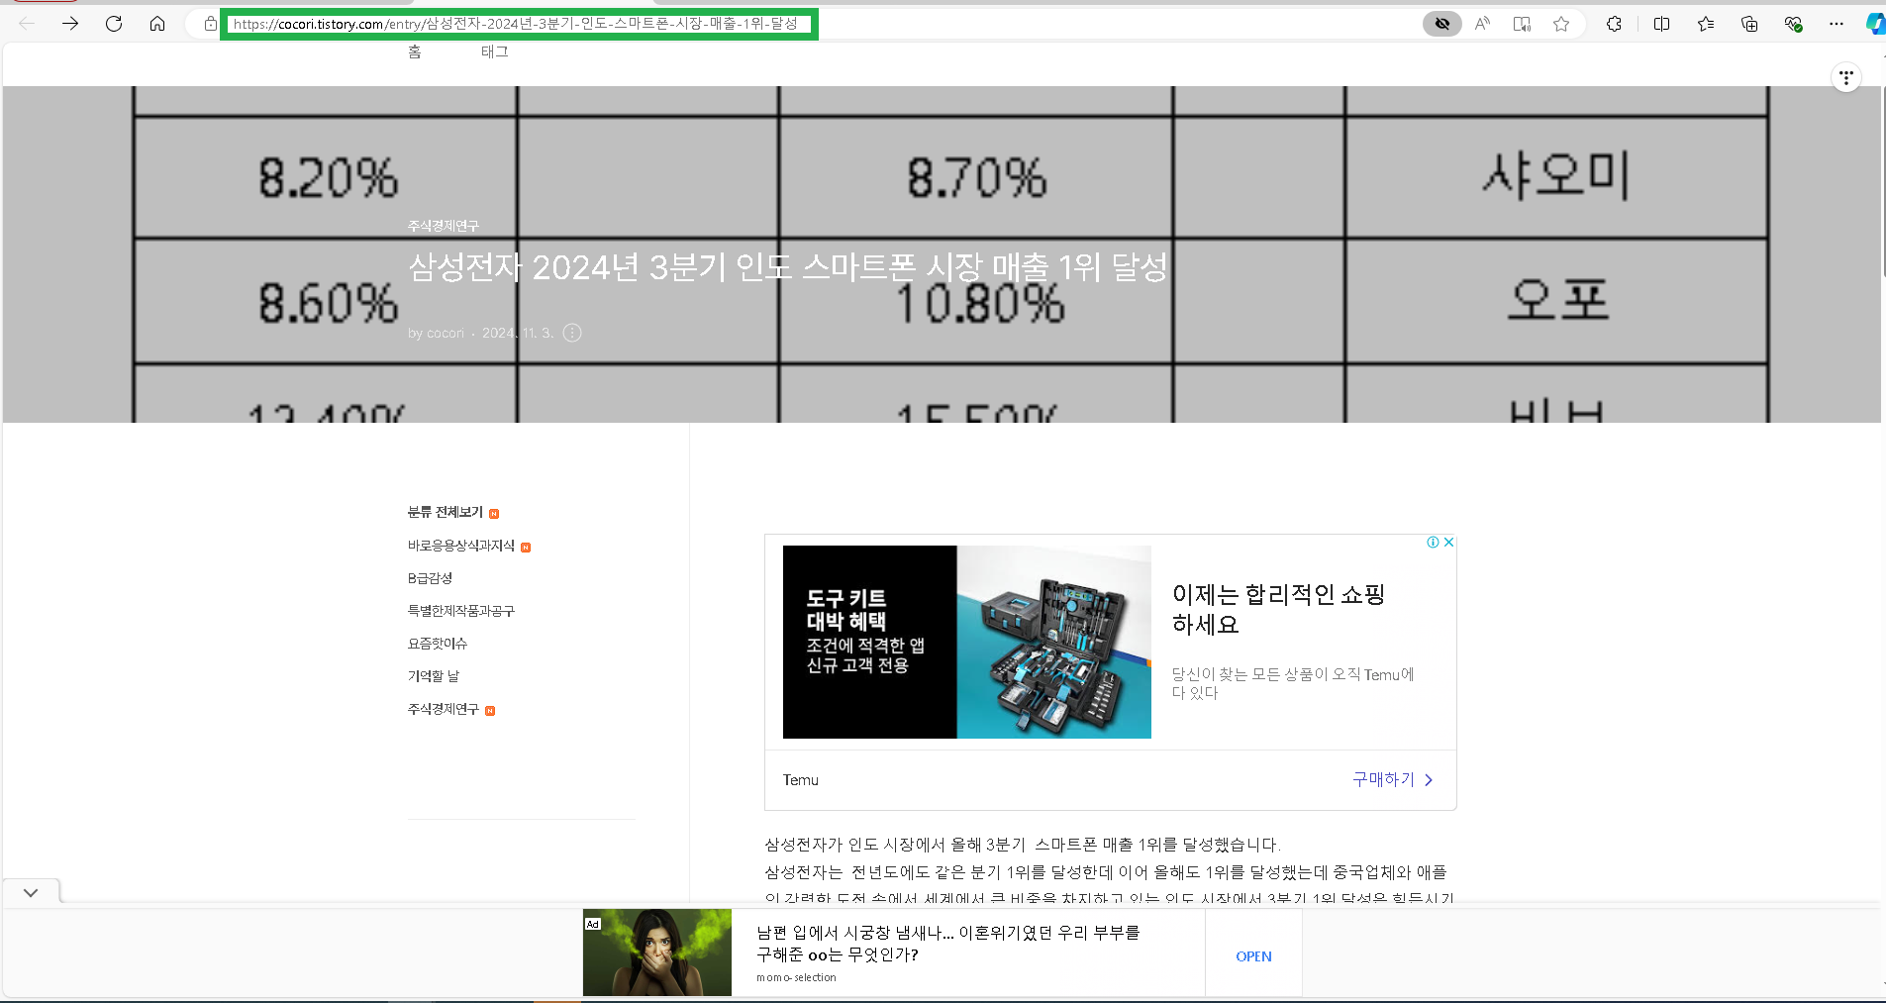This screenshot has width=1886, height=1003.
Task: Click the post title 삼성전자 2024년 3분기 인도
Action: 788,267
